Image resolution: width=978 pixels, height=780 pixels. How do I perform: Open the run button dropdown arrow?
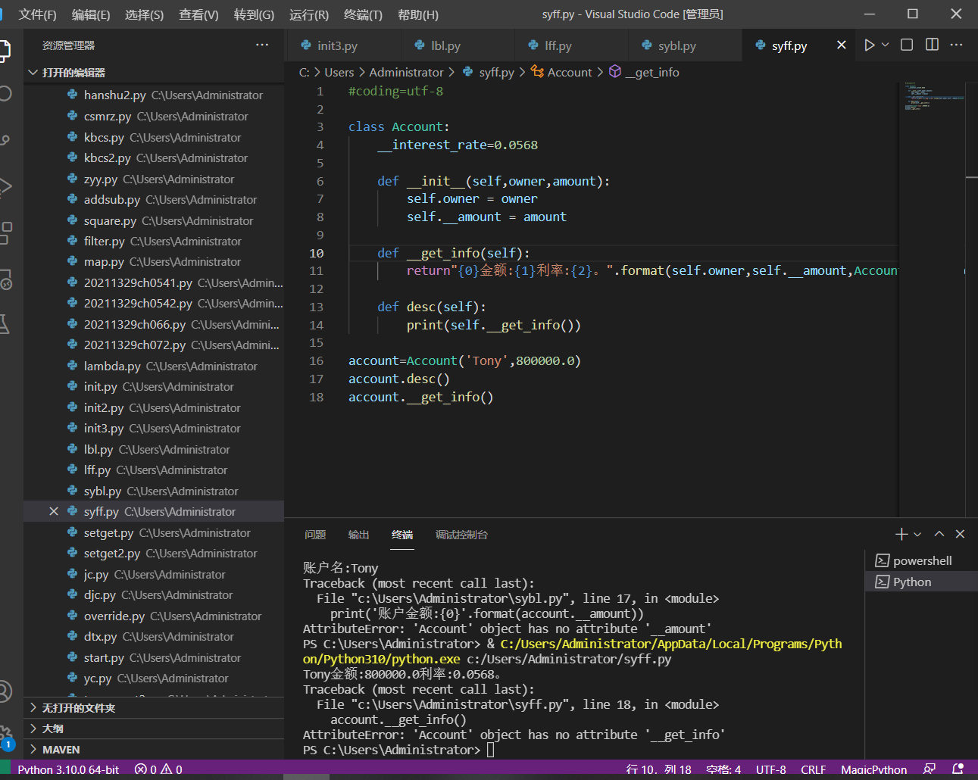[885, 45]
